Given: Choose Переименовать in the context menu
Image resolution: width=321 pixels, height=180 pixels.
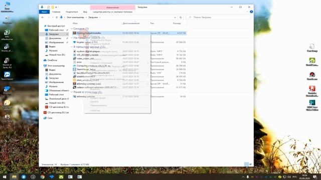Looking at the screenshot, I should 98,105.
